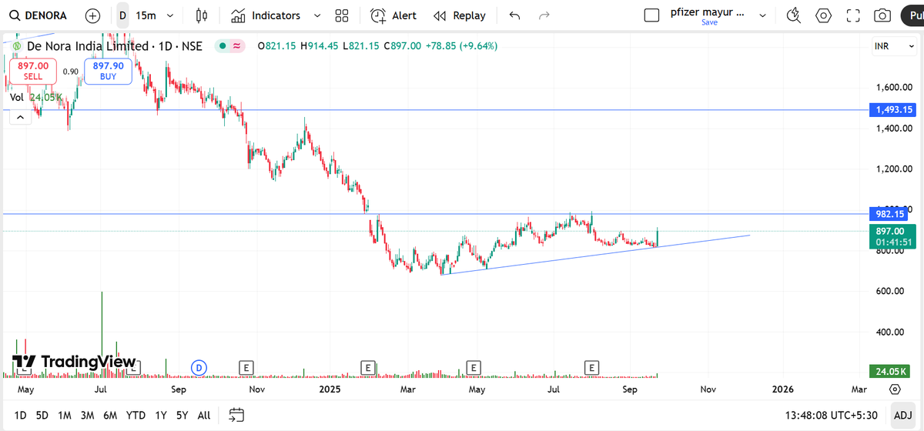This screenshot has height=431, width=924.
Task: Open indicator templates four-squares icon
Action: (x=343, y=15)
